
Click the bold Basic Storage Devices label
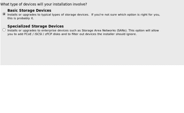[29, 10]
